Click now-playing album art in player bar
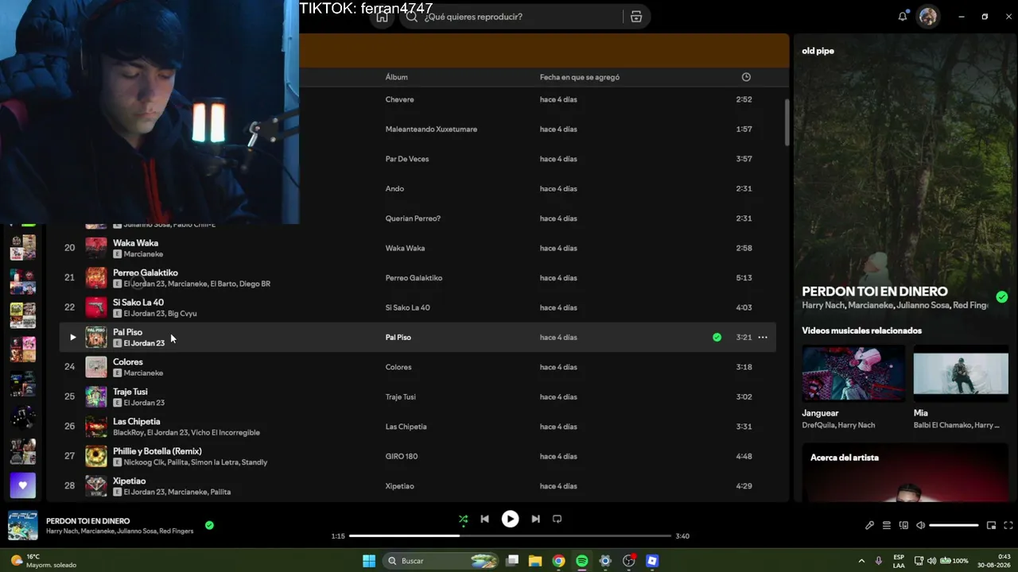Screen dimensions: 1018x572 pos(22,526)
